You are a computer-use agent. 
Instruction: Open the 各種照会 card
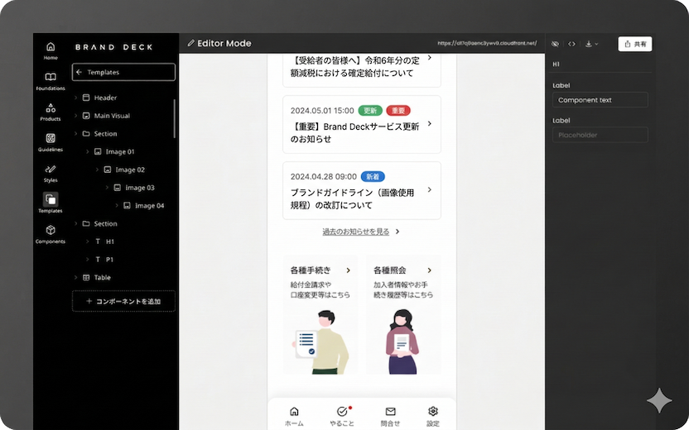[403, 314]
